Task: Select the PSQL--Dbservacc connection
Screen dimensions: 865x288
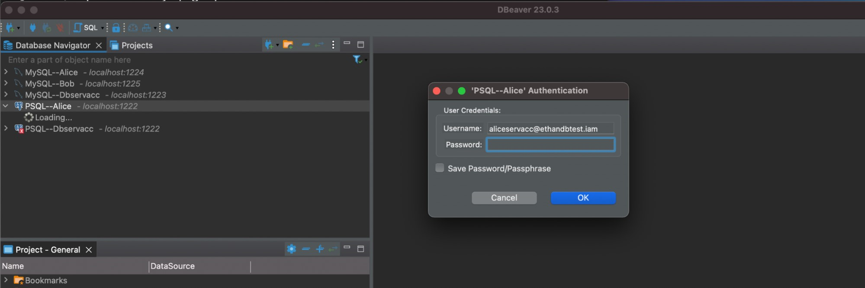Action: click(x=59, y=129)
